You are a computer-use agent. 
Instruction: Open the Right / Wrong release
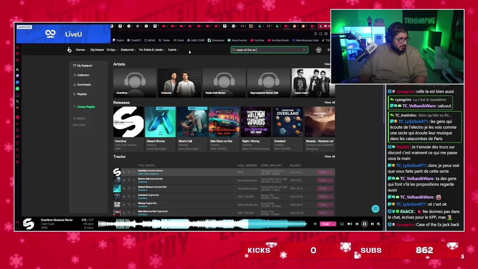256,122
